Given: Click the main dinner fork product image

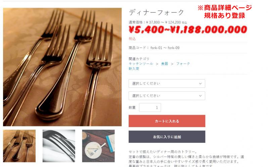Looking at the screenshot, I should point(62,67).
